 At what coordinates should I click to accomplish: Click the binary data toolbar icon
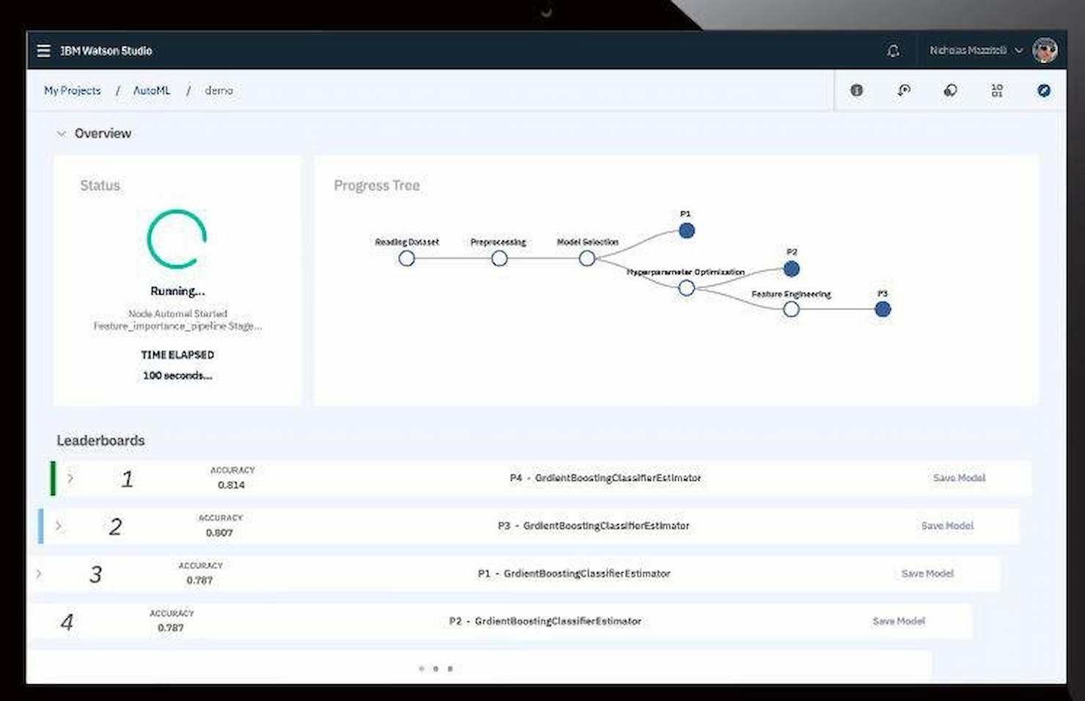(x=997, y=90)
